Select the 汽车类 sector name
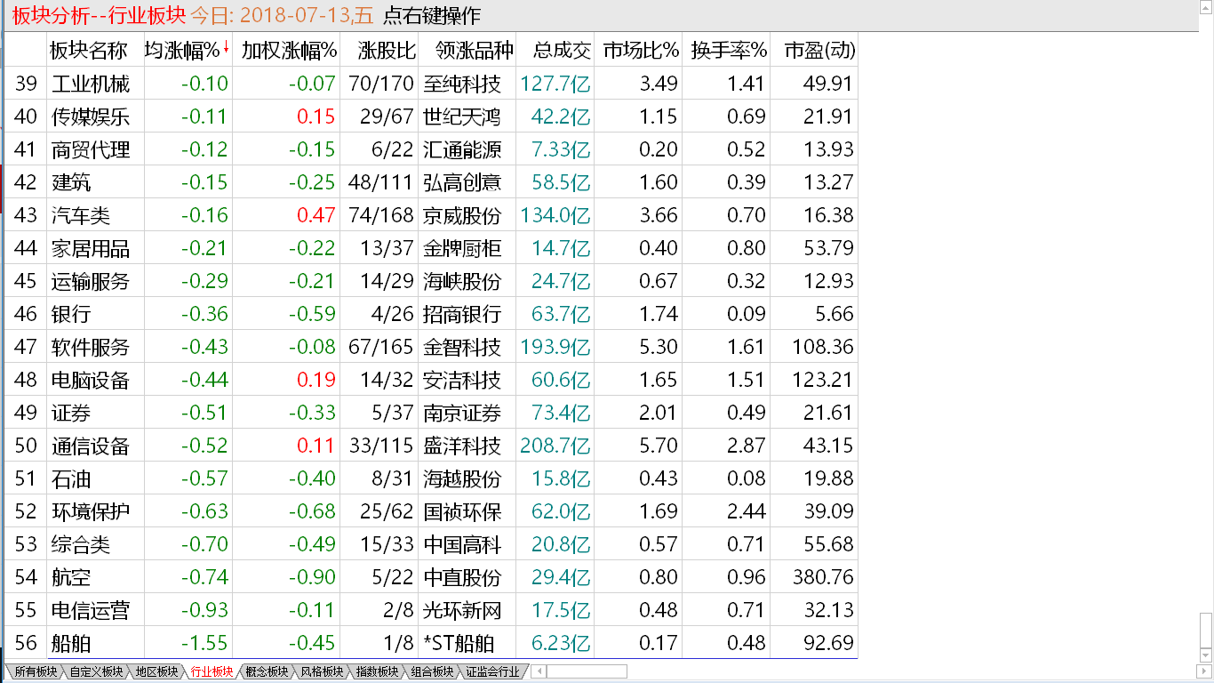The height and width of the screenshot is (683, 1214). [x=81, y=215]
